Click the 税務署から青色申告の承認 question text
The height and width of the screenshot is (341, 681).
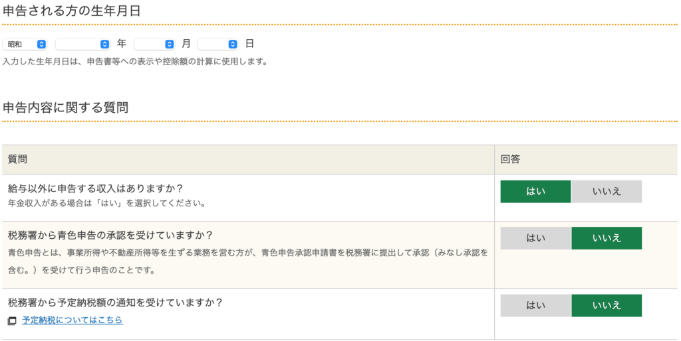tap(110, 236)
